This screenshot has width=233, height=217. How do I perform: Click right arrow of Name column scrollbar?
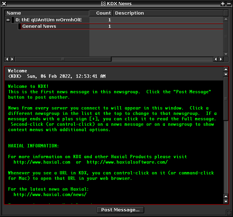(12, 59)
